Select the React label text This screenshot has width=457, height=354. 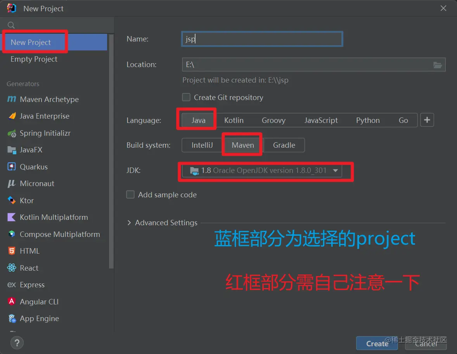point(29,268)
